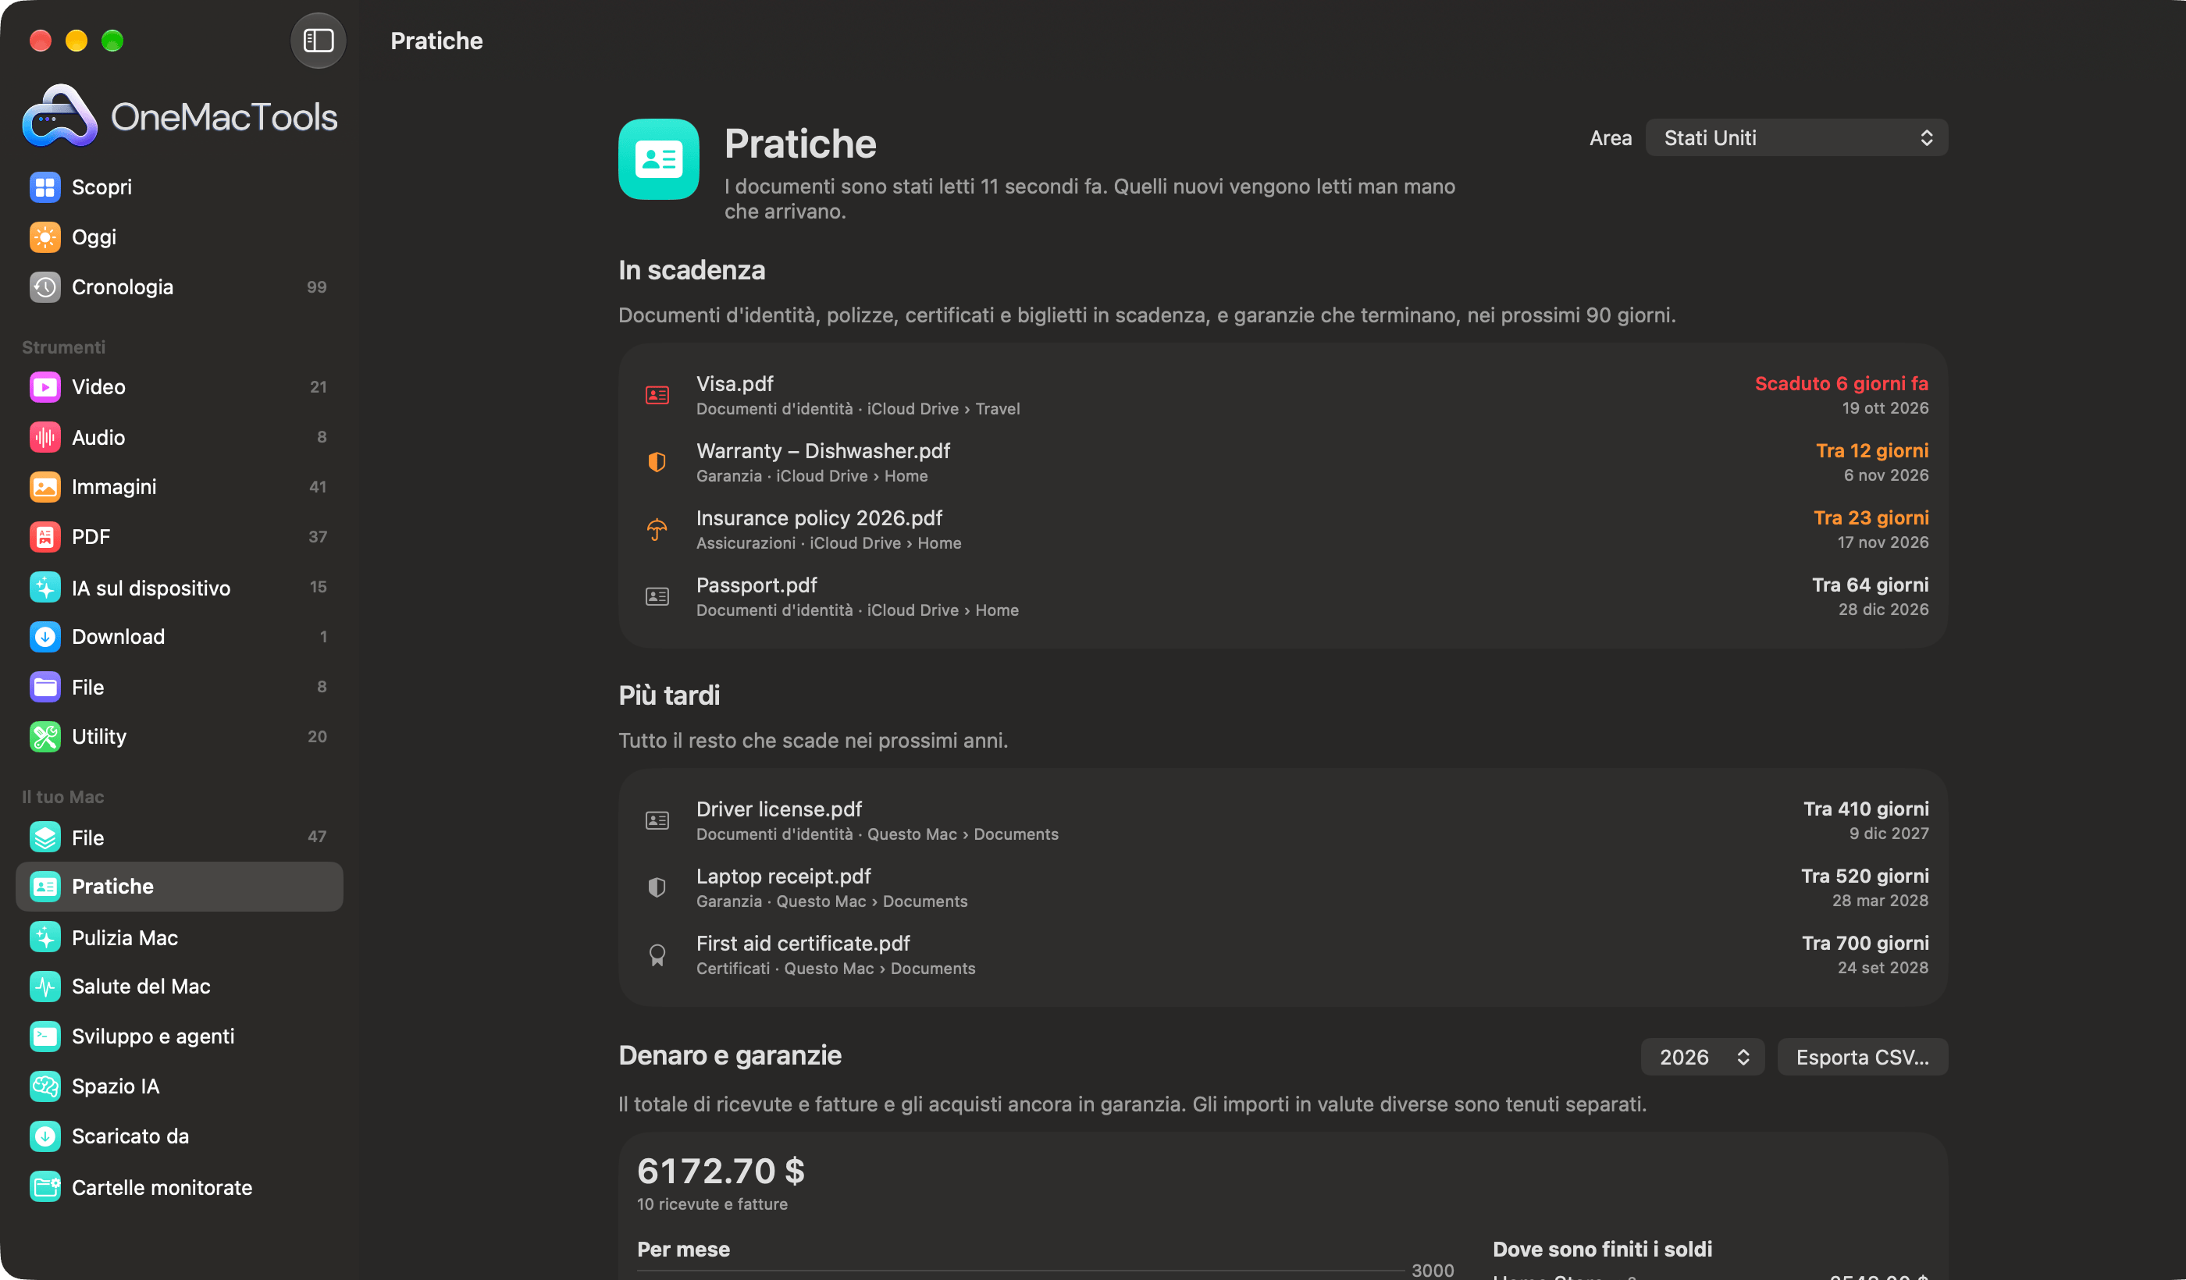The height and width of the screenshot is (1280, 2186).
Task: Click the Audio waveform icon
Action: pyautogui.click(x=45, y=437)
